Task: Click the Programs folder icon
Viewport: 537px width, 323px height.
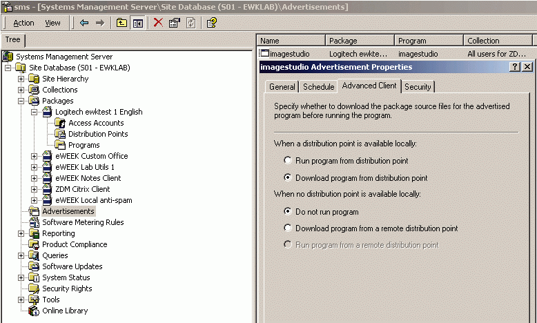Action: (60, 145)
